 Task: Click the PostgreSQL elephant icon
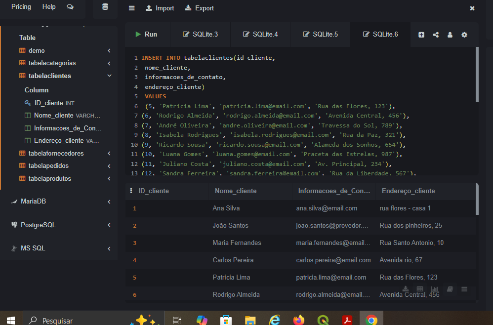tap(14, 225)
